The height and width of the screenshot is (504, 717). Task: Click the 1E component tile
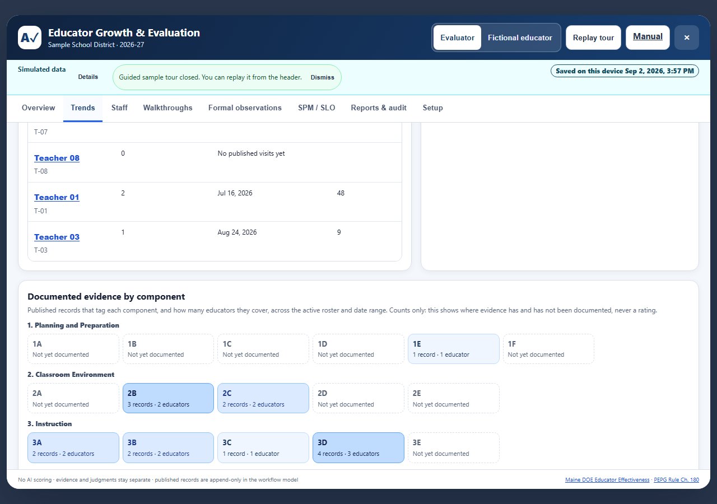pos(454,349)
